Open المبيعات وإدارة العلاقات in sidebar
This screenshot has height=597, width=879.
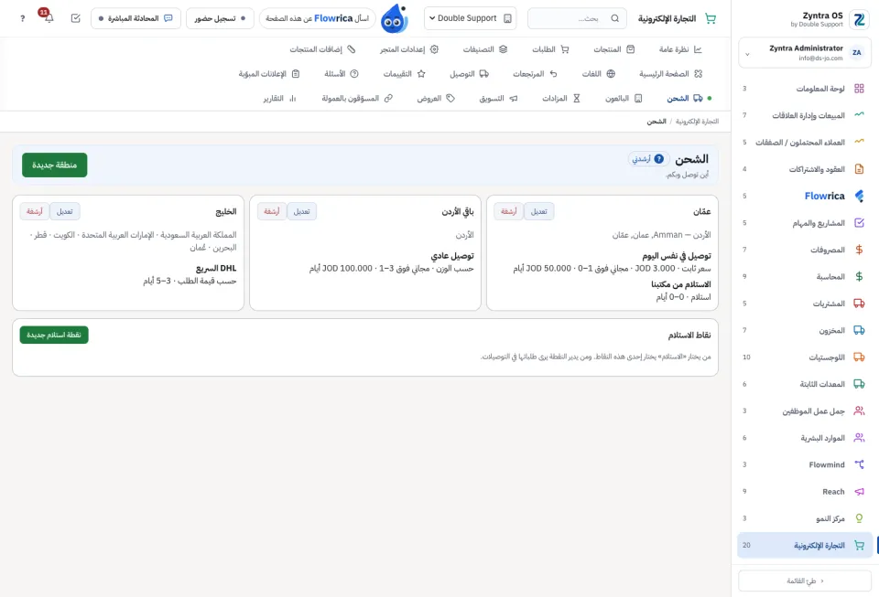pyautogui.click(x=805, y=115)
